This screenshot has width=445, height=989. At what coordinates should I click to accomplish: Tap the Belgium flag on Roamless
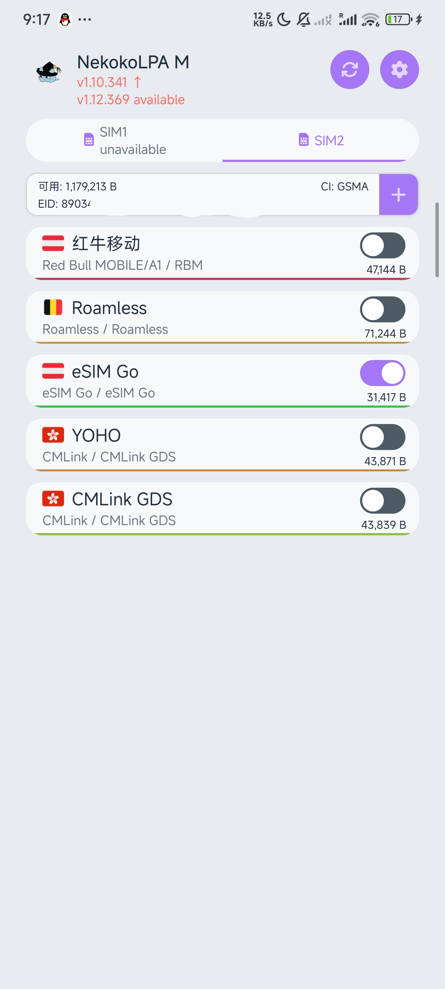[53, 308]
